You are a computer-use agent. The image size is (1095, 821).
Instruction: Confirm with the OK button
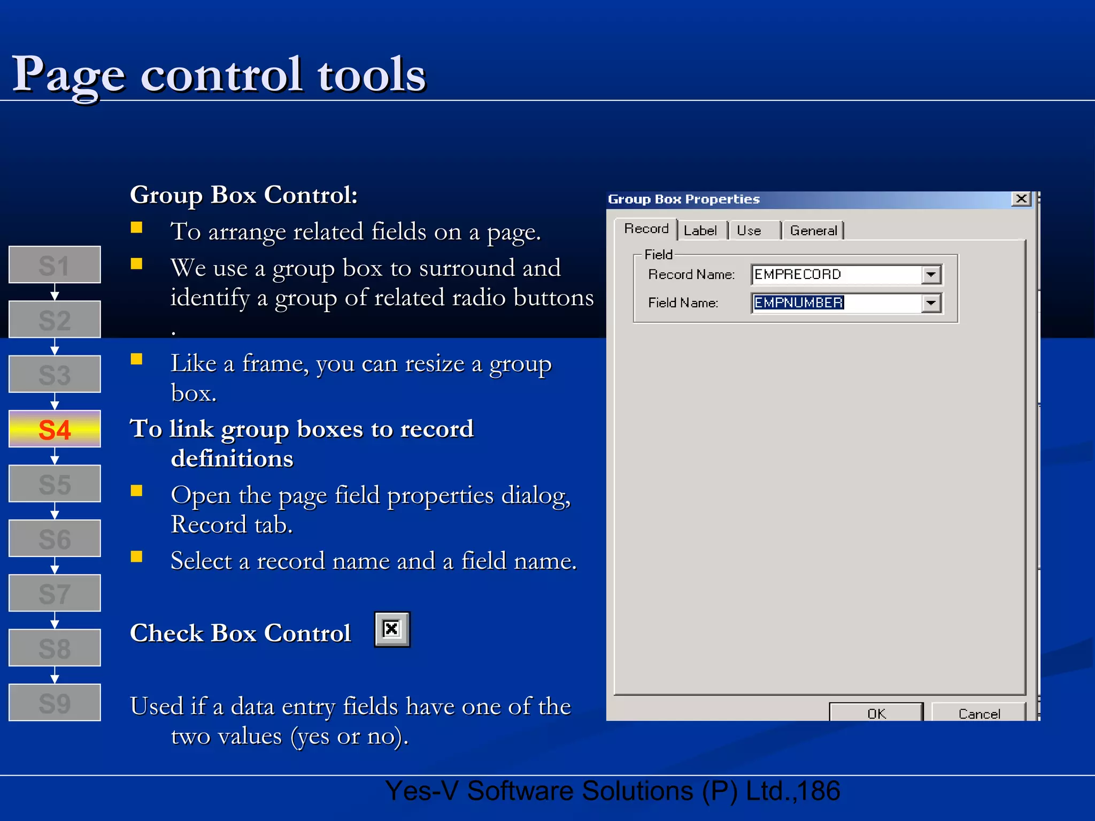[x=876, y=712]
